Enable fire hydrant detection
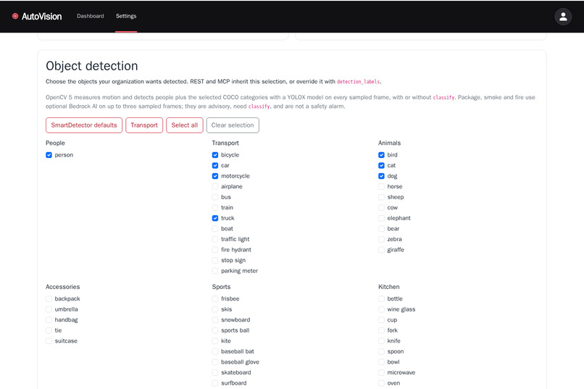The width and height of the screenshot is (584, 389). (215, 250)
